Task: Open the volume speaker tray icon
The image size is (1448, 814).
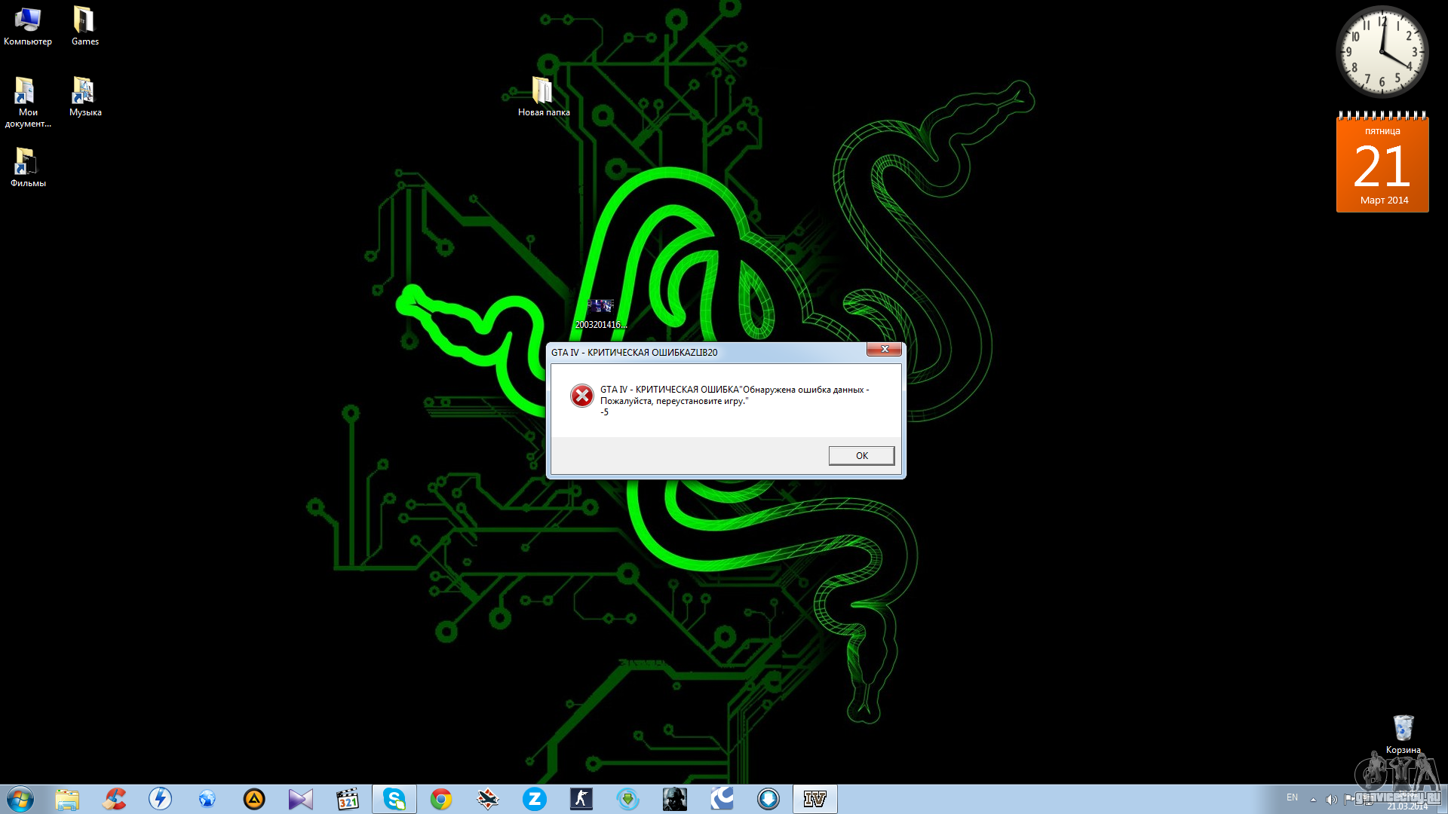Action: pyautogui.click(x=1331, y=800)
